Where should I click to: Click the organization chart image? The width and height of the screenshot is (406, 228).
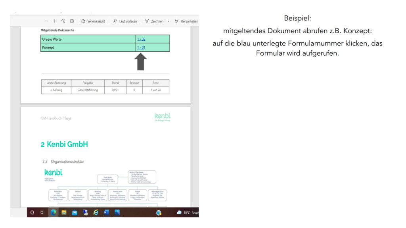tap(105, 187)
